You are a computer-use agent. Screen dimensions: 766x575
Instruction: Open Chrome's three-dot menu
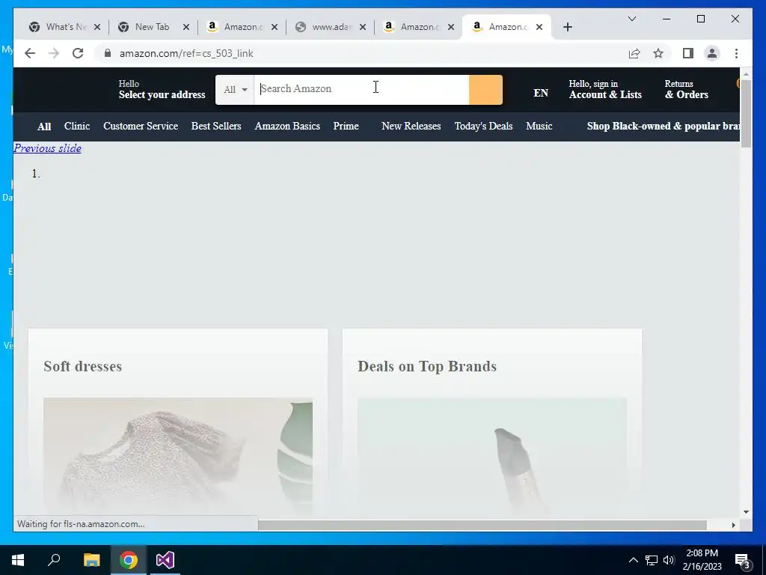[x=736, y=53]
